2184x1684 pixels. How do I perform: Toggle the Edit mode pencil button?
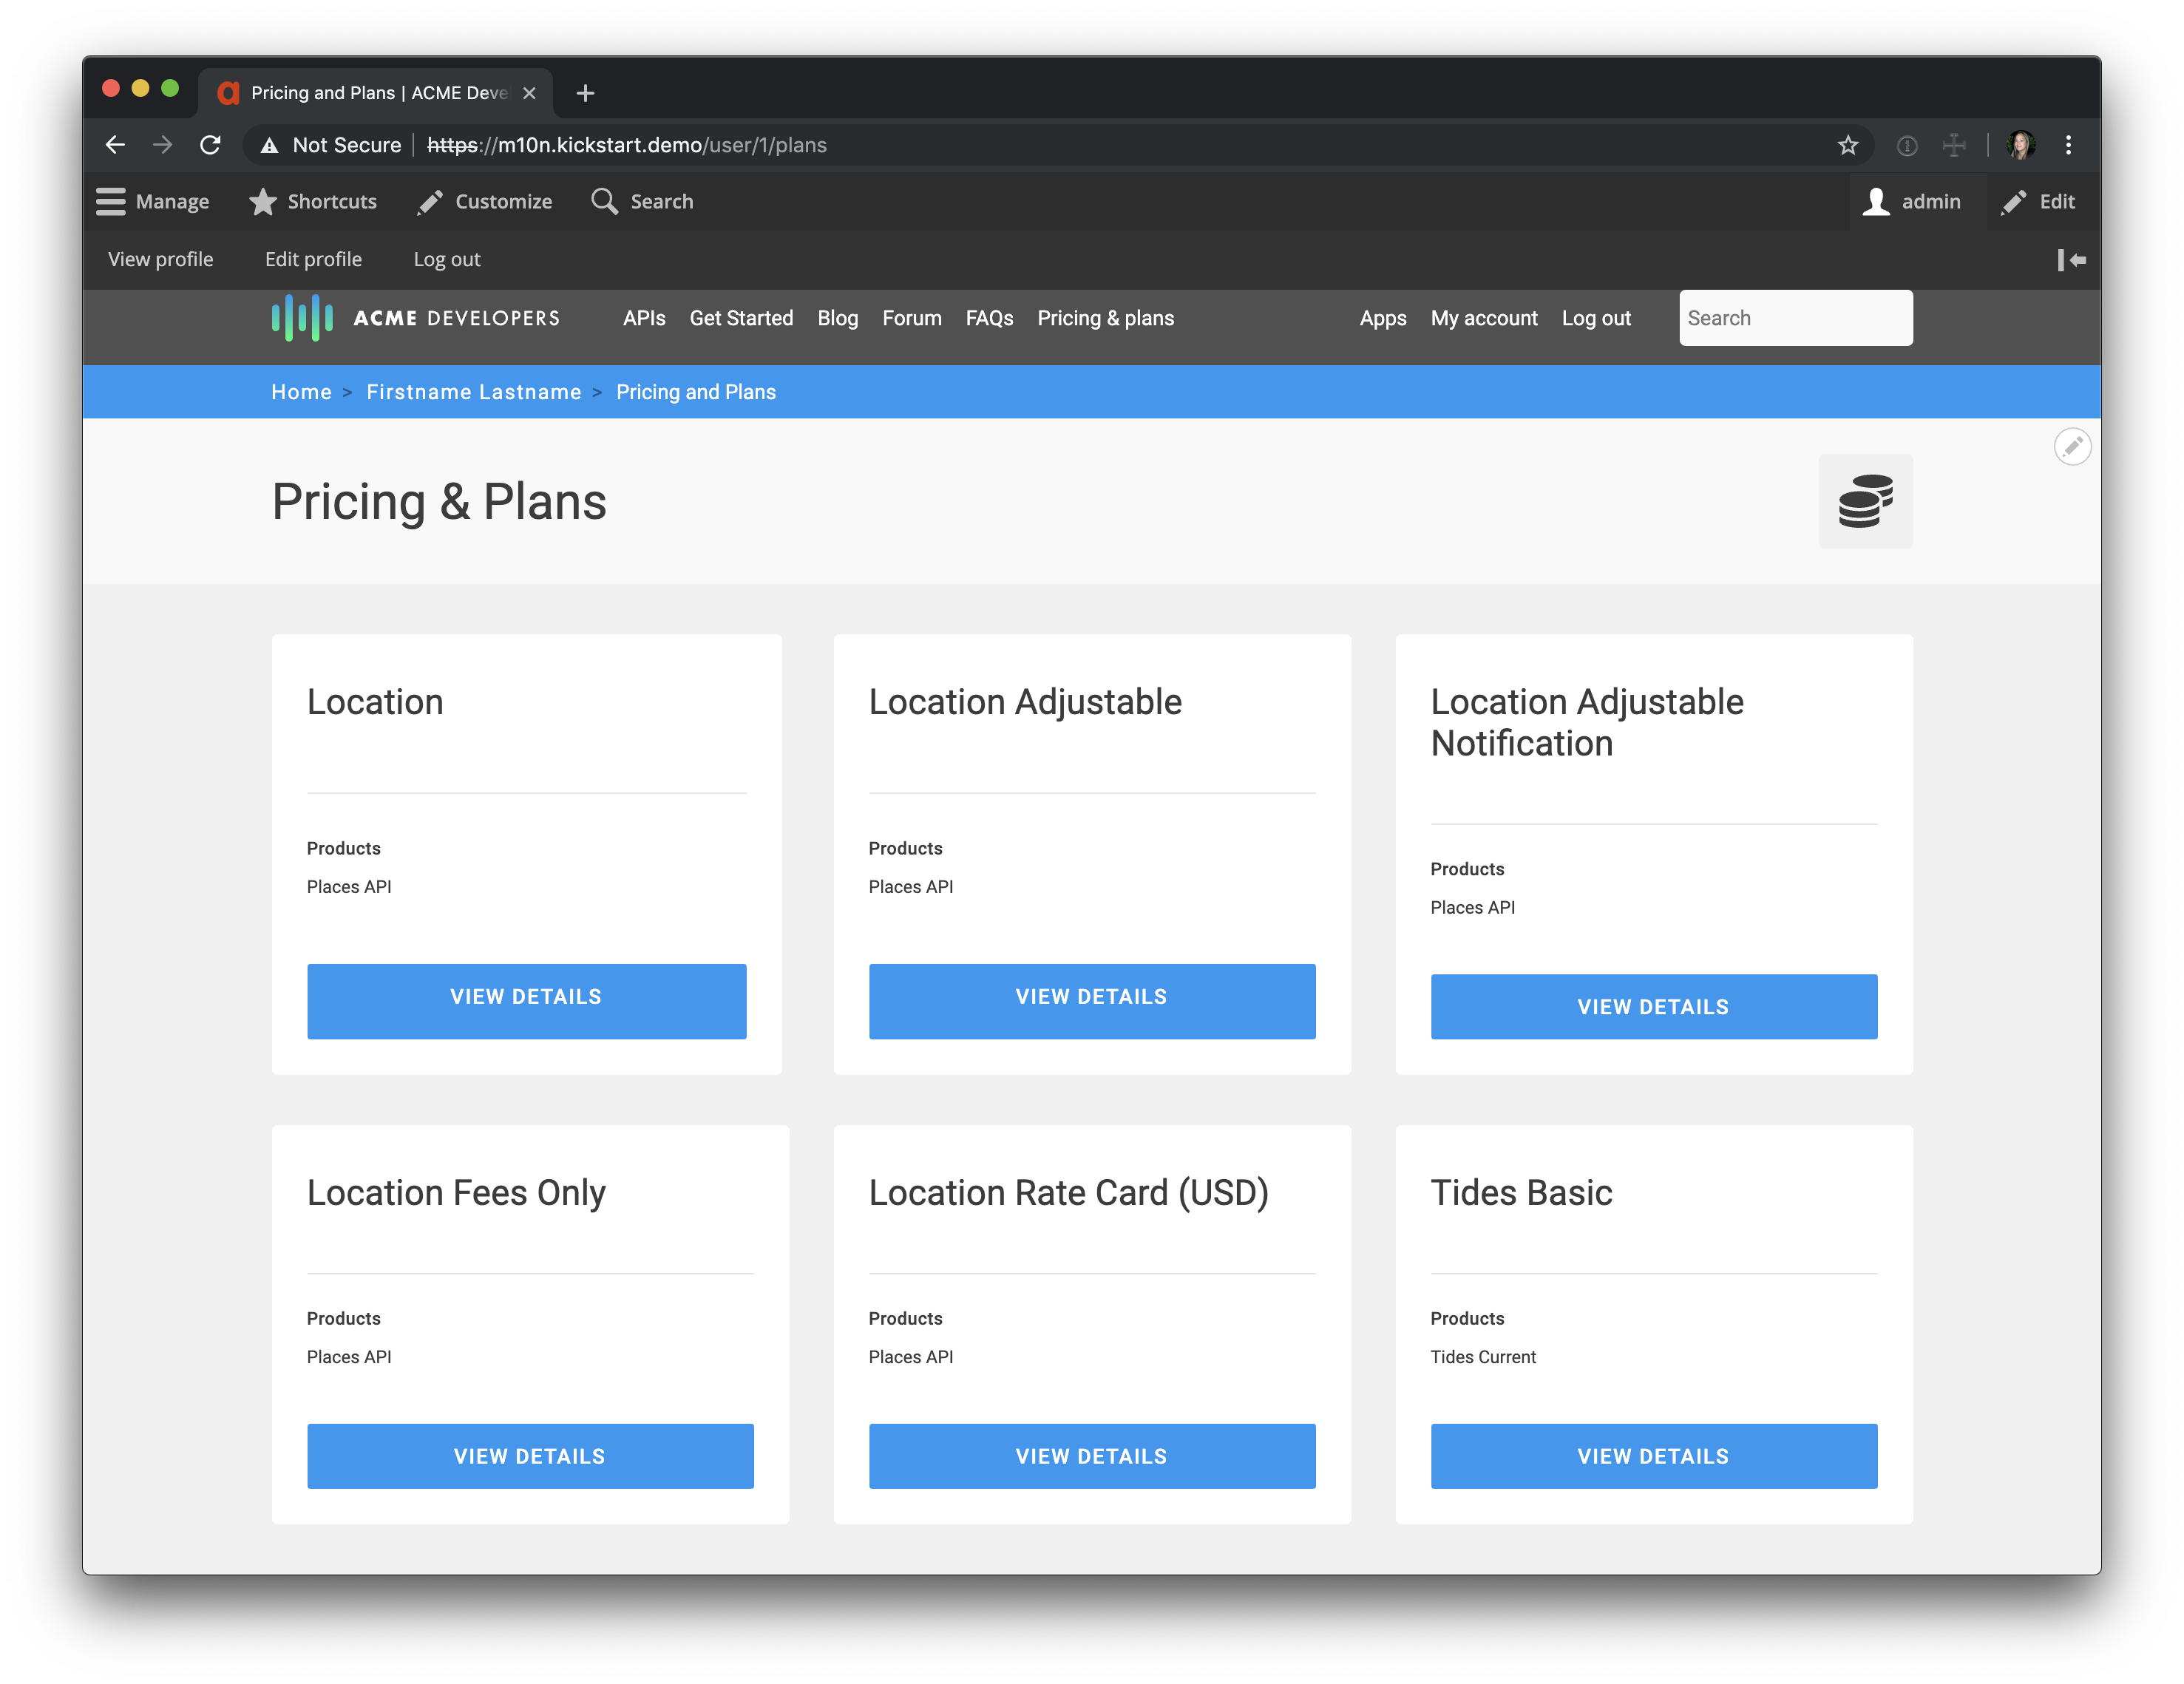2038,202
